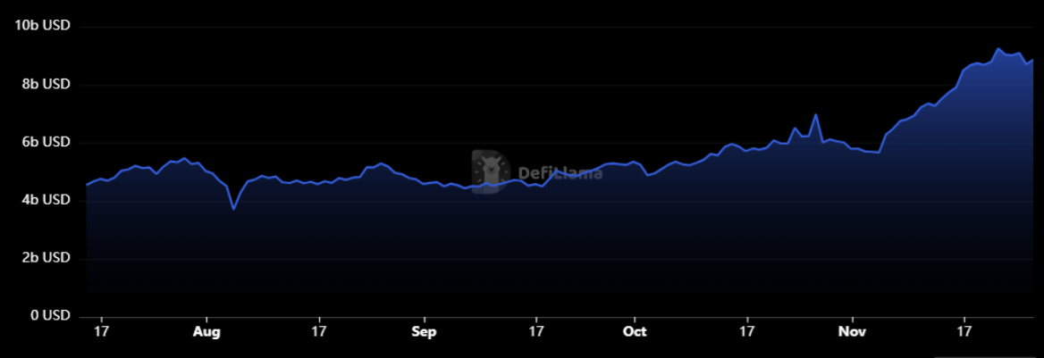Click the 6b USD y-axis label
This screenshot has width=1044, height=358.
click(x=45, y=142)
